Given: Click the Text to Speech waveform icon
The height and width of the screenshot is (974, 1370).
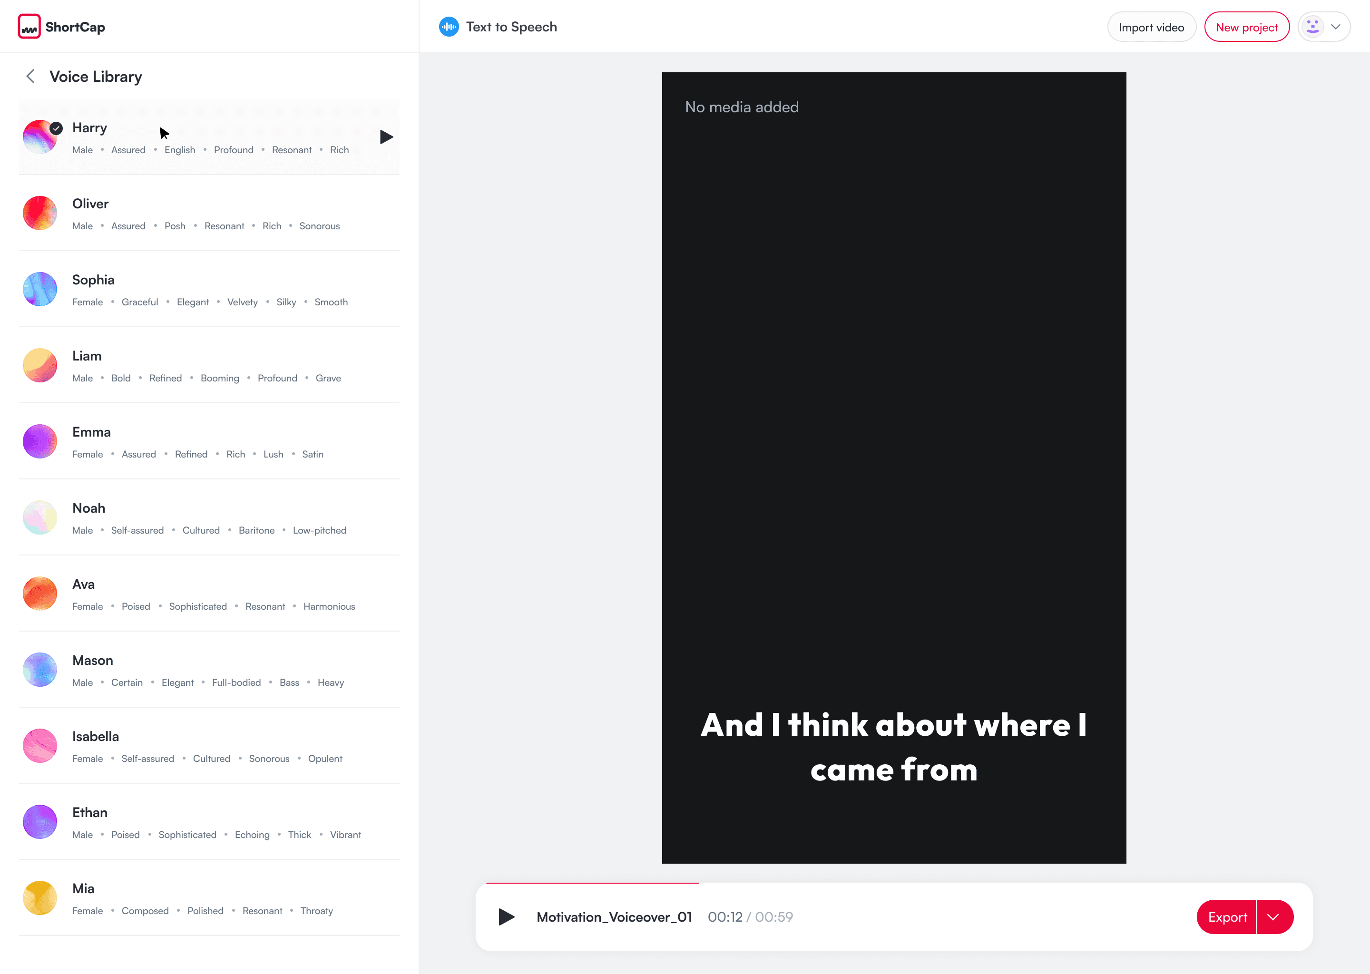Looking at the screenshot, I should [449, 27].
